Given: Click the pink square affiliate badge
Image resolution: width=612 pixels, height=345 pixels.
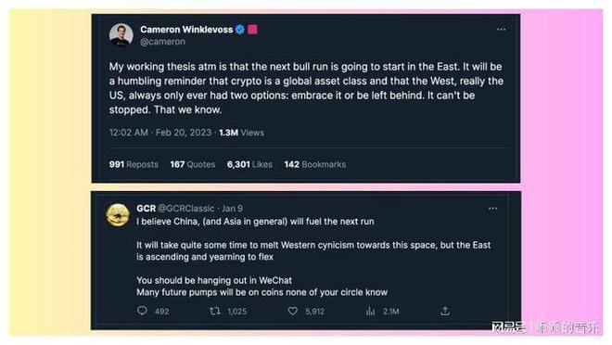Looking at the screenshot, I should coord(252,30).
